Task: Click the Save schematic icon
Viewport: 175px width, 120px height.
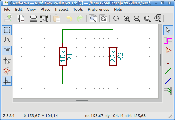Action: (8, 18)
